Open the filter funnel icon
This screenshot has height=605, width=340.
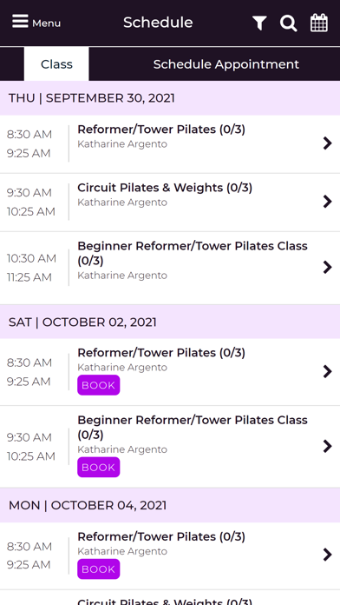coord(260,23)
